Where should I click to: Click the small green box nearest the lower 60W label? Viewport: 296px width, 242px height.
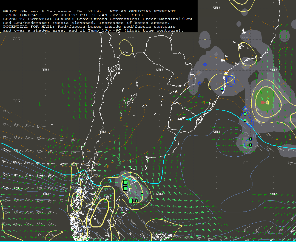pyautogui.click(x=142, y=195)
